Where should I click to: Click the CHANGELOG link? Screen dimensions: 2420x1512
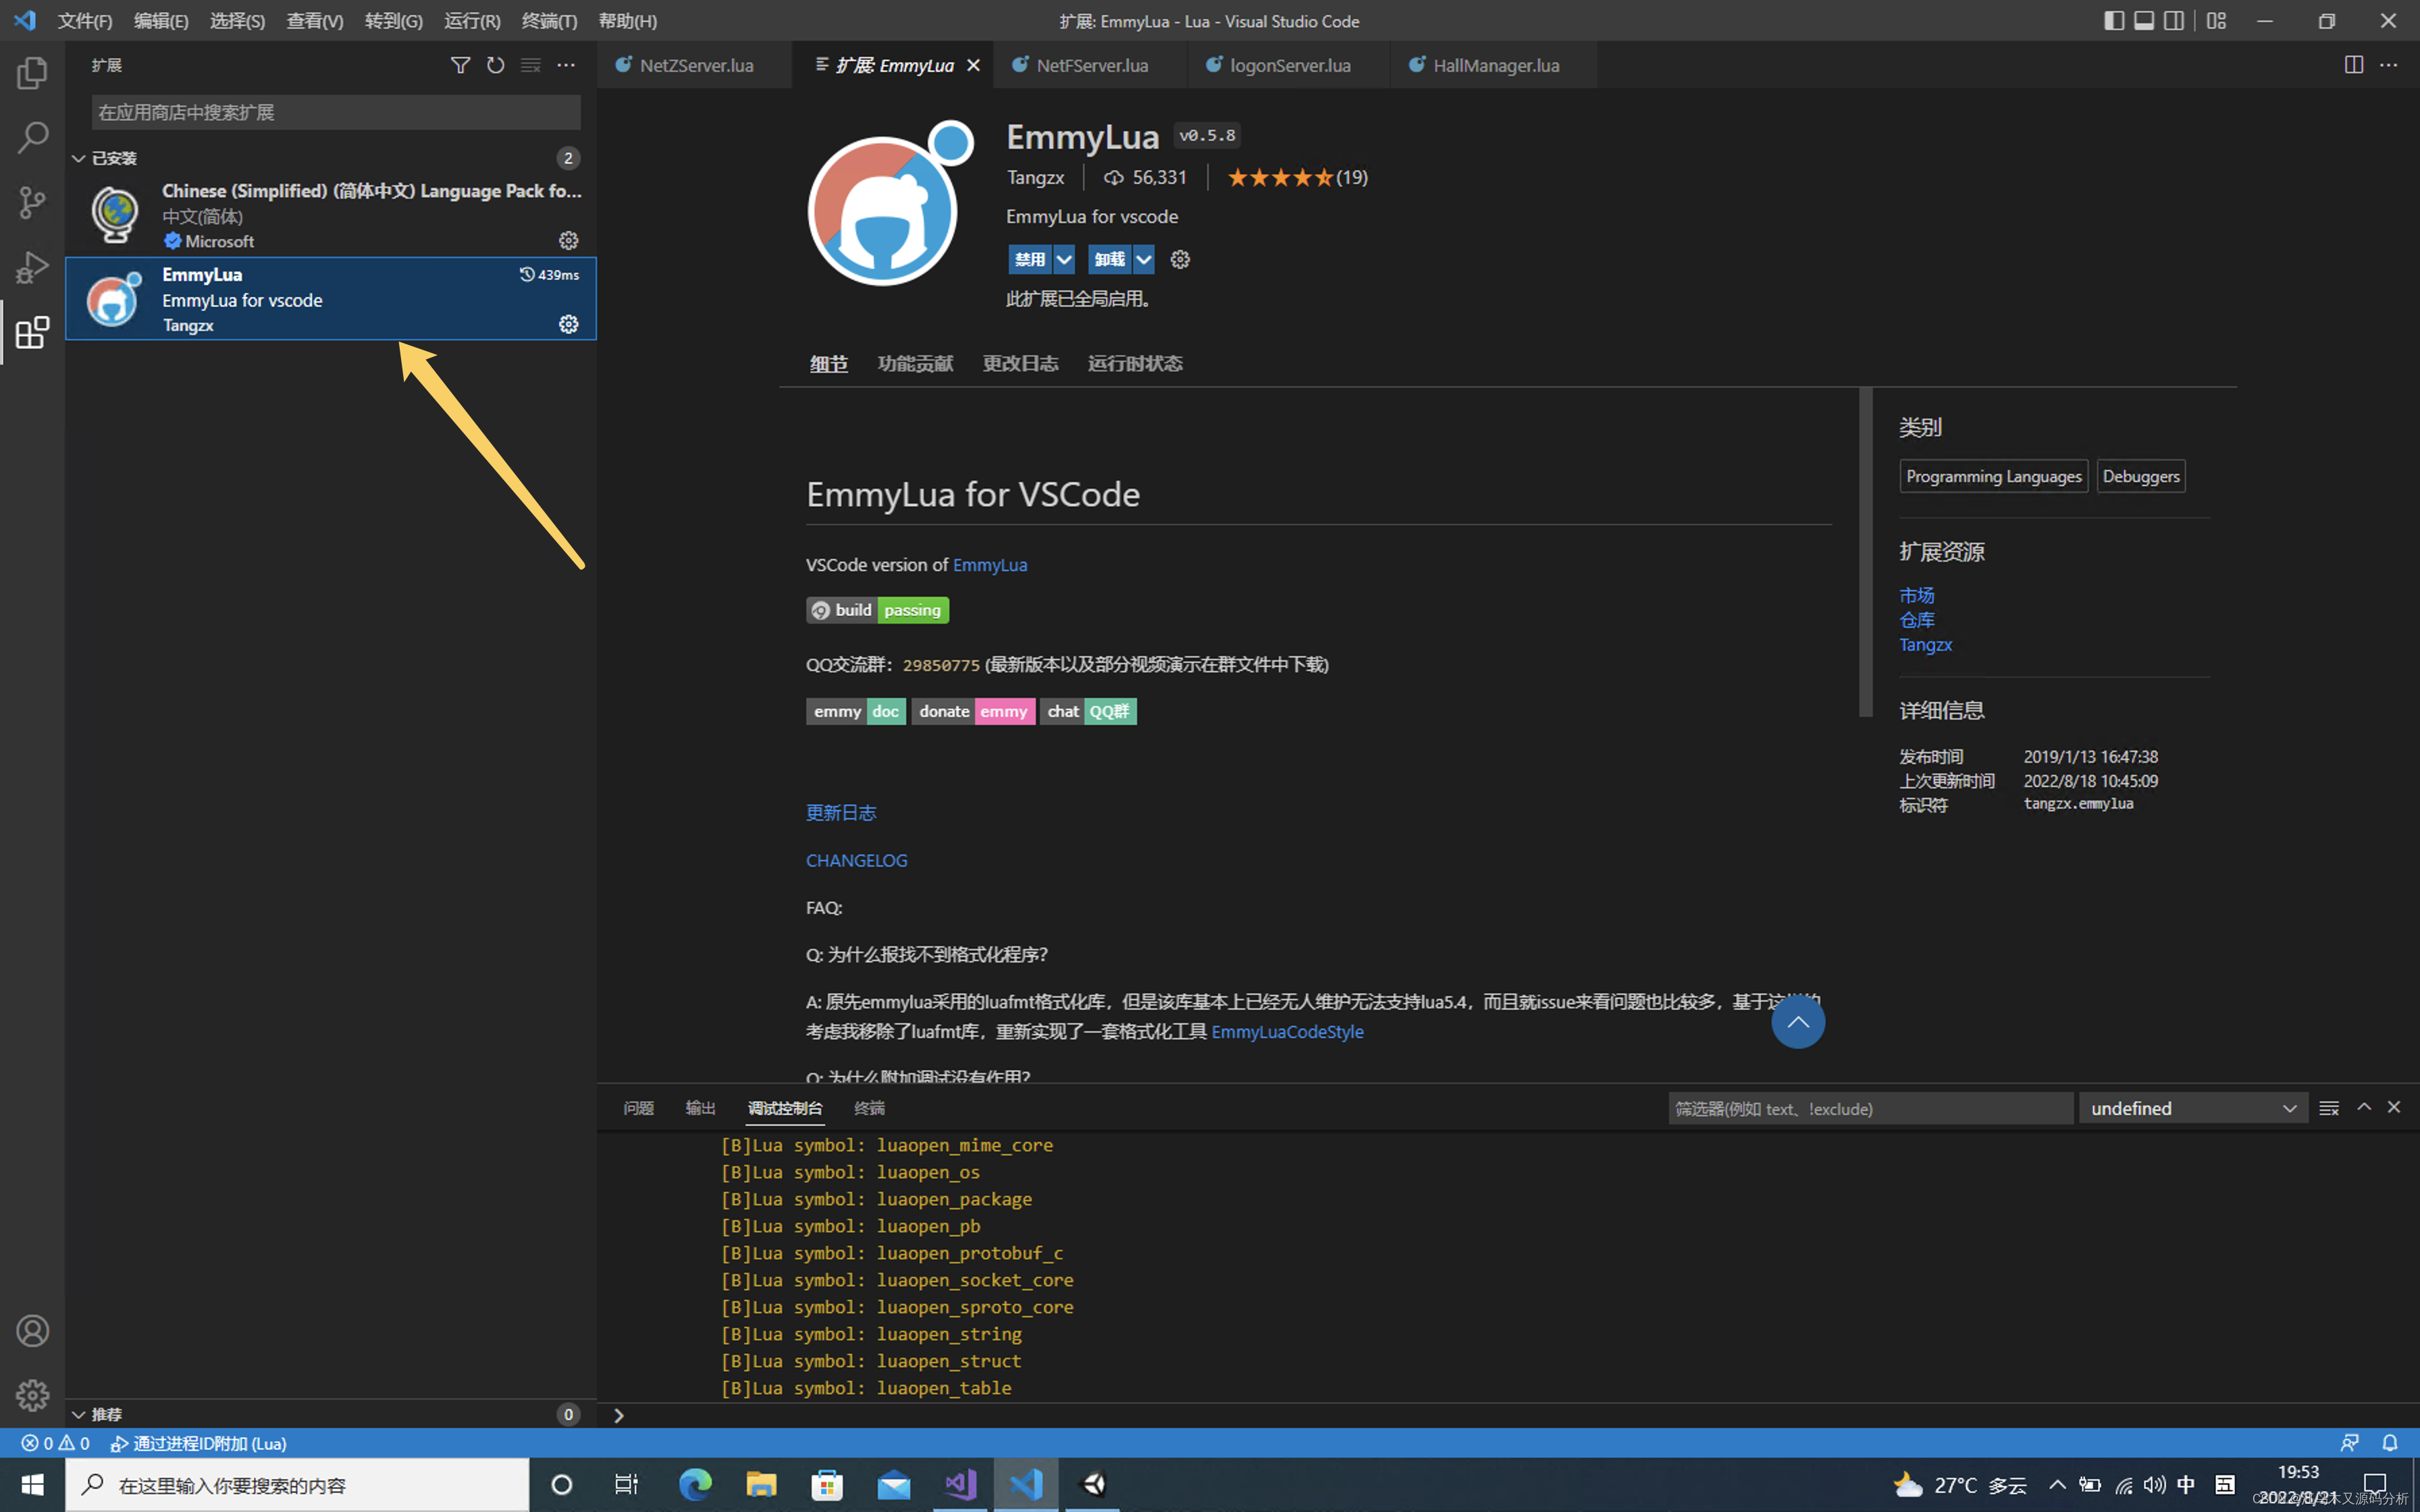[x=856, y=860]
